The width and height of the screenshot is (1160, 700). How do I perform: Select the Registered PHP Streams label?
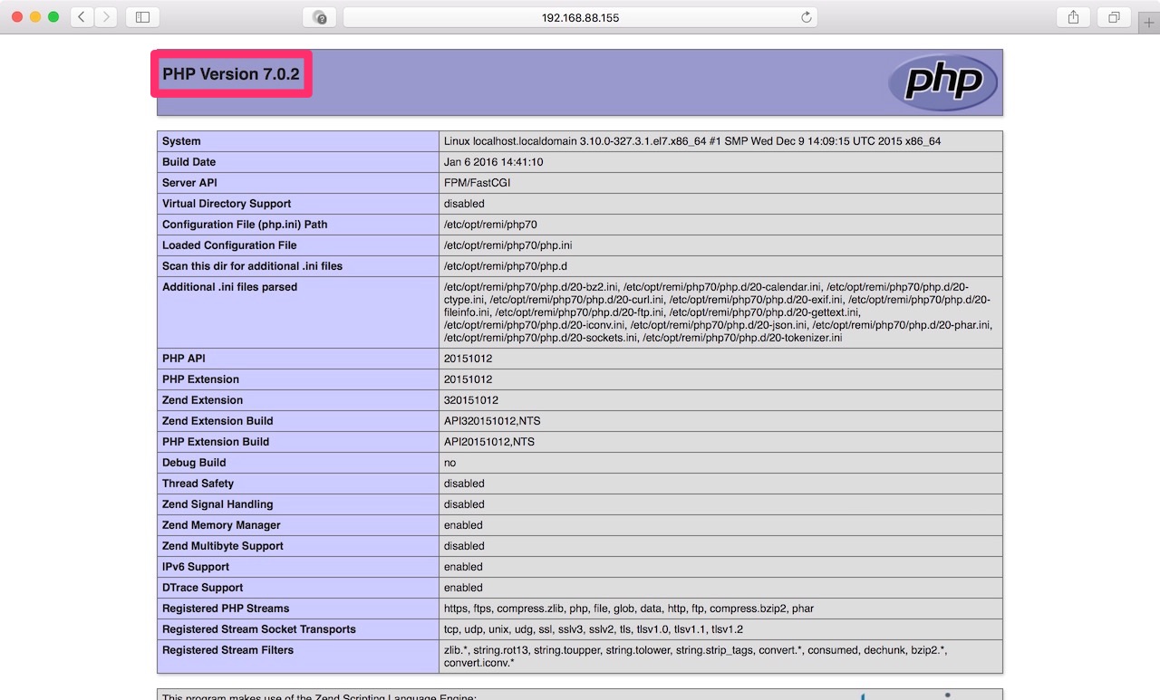click(226, 609)
